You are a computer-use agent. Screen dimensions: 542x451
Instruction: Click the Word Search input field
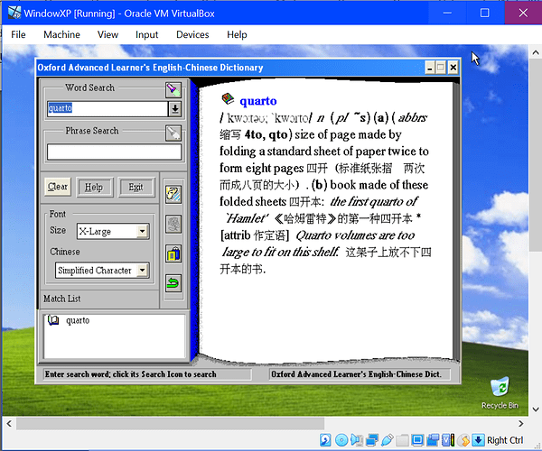coord(107,109)
